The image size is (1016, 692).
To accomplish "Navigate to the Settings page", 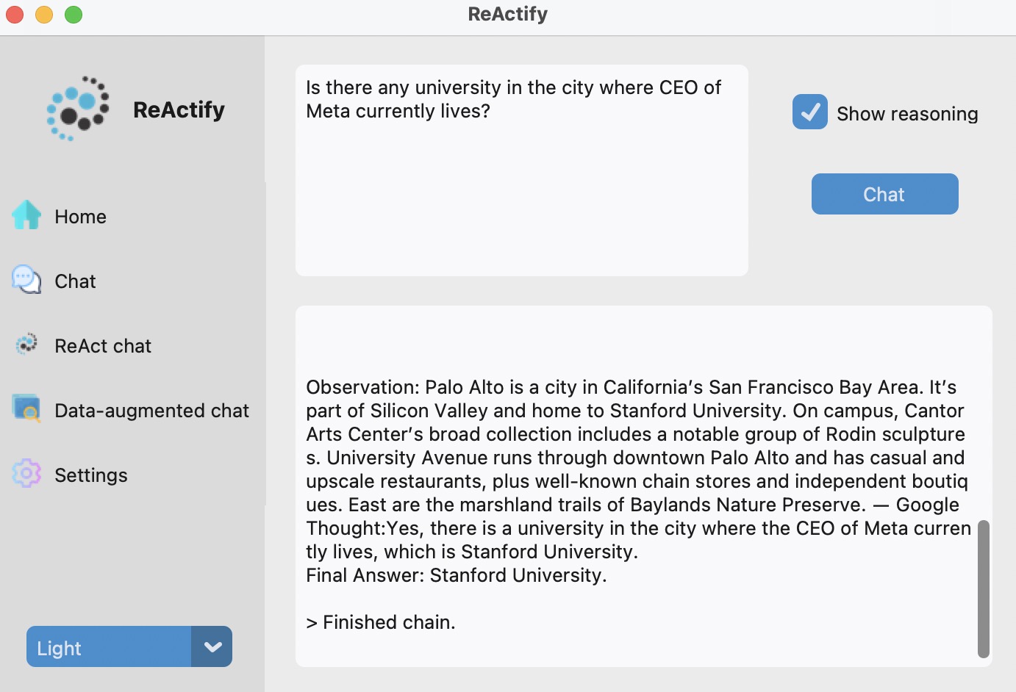I will pyautogui.click(x=91, y=475).
